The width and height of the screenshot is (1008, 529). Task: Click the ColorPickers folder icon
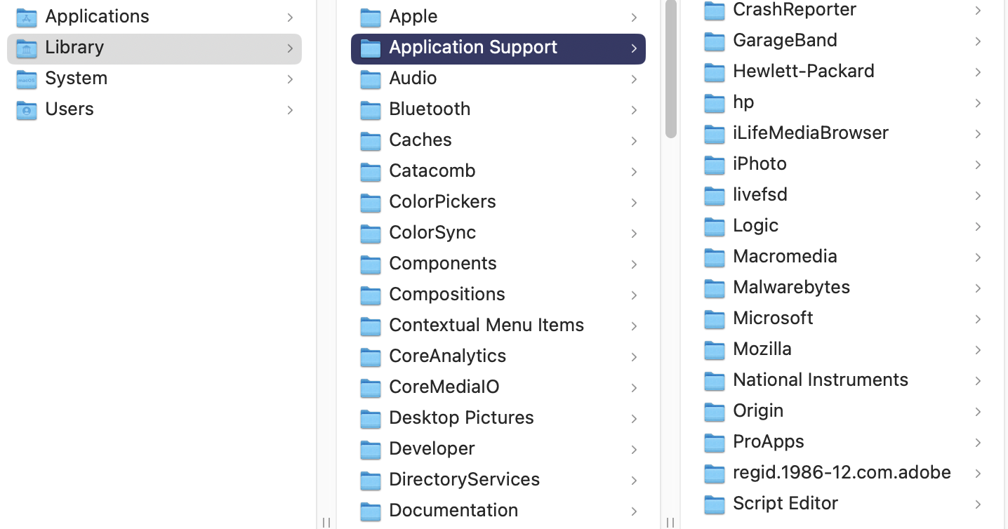click(x=370, y=202)
